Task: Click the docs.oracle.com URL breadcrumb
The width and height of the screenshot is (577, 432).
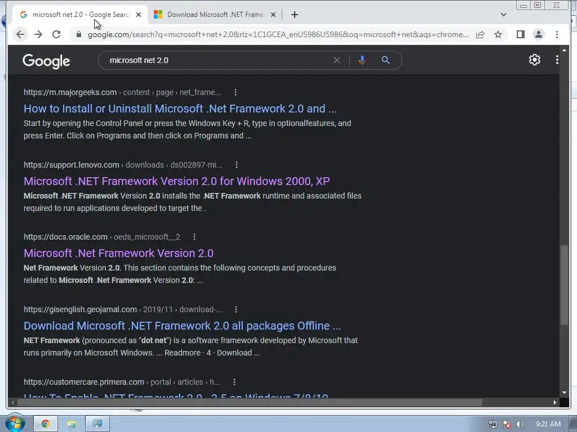Action: (x=102, y=237)
